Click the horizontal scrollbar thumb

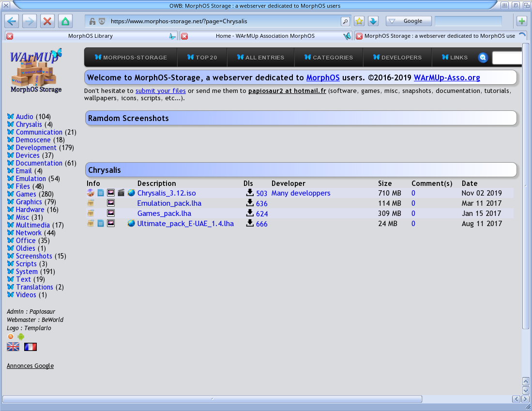(213, 399)
